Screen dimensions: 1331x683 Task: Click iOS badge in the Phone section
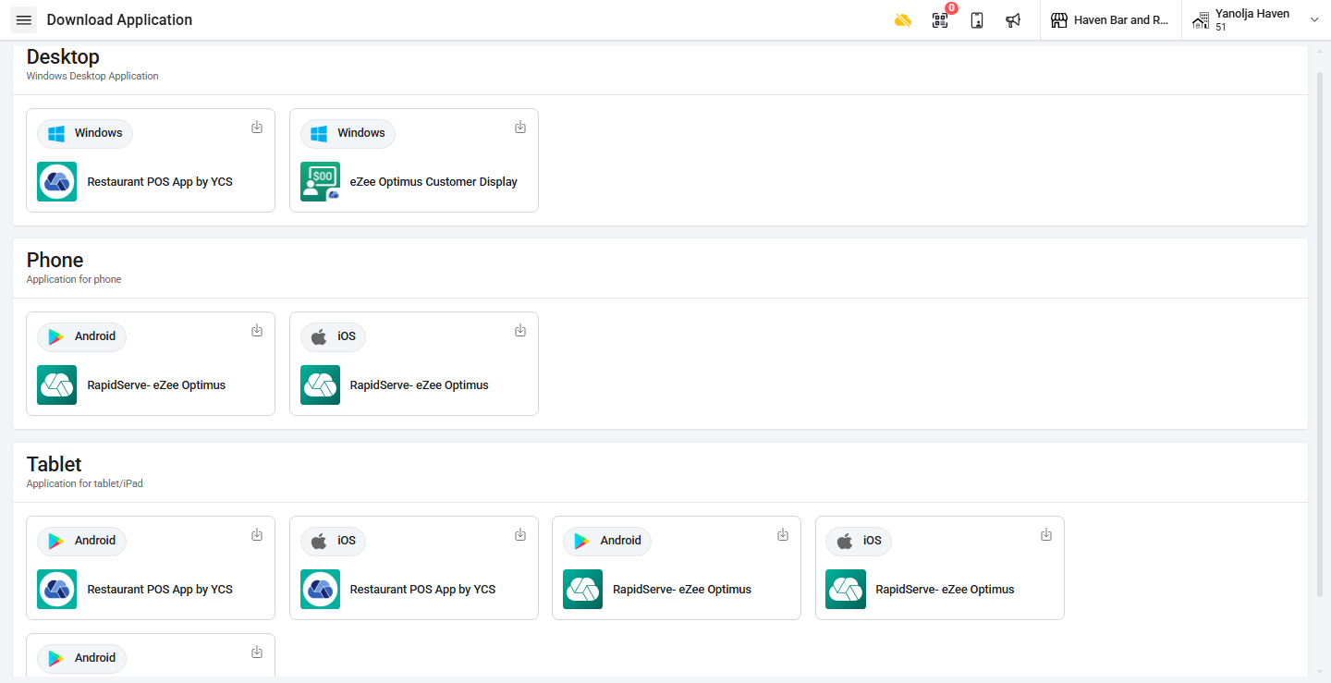click(x=333, y=336)
